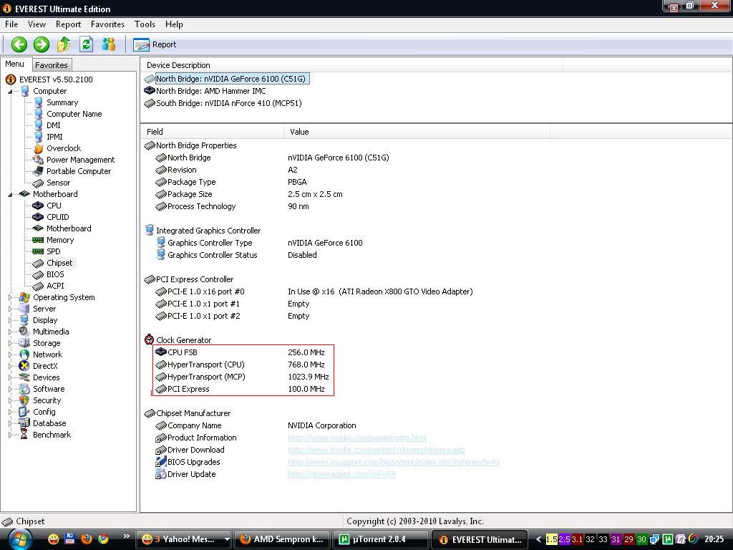Screen dimensions: 733x550
Task: Select the Power Management icon
Action: 39,160
